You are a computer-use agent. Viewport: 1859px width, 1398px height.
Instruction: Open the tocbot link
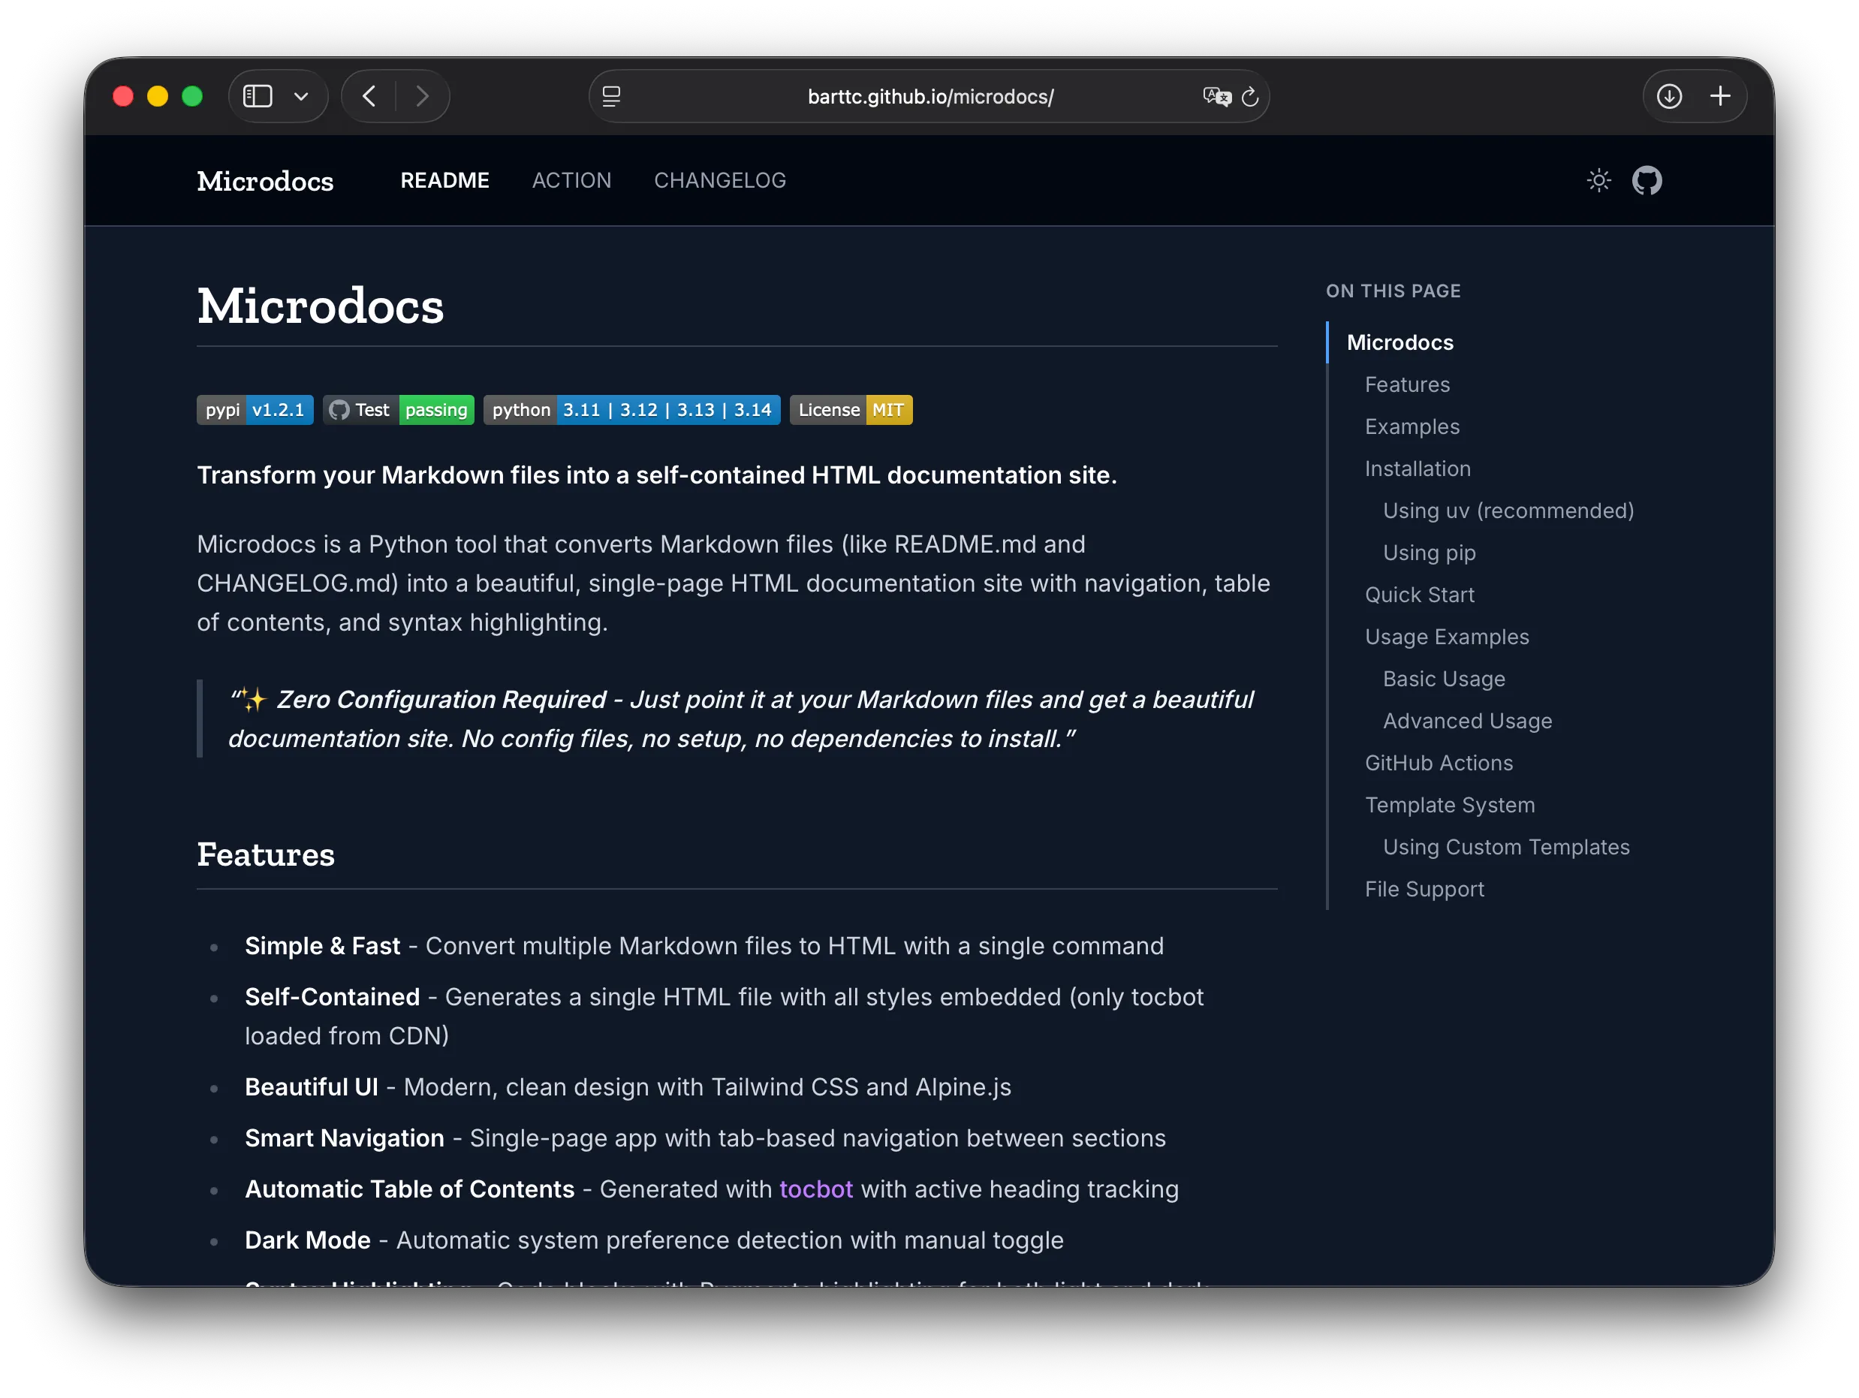(x=815, y=1189)
